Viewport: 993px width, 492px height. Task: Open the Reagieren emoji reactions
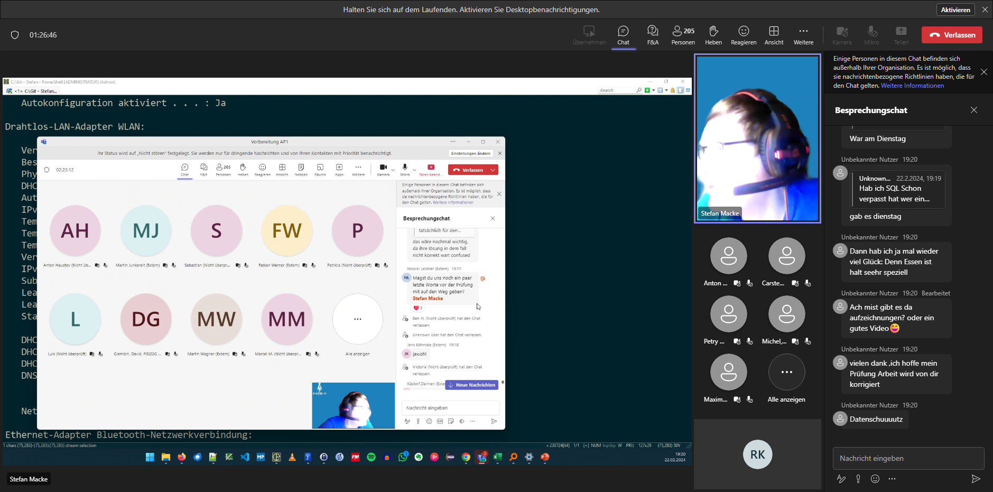click(743, 35)
